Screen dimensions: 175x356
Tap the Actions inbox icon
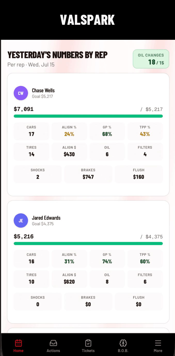click(53, 343)
